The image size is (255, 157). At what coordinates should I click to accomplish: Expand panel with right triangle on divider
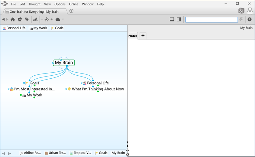click(x=127, y=146)
